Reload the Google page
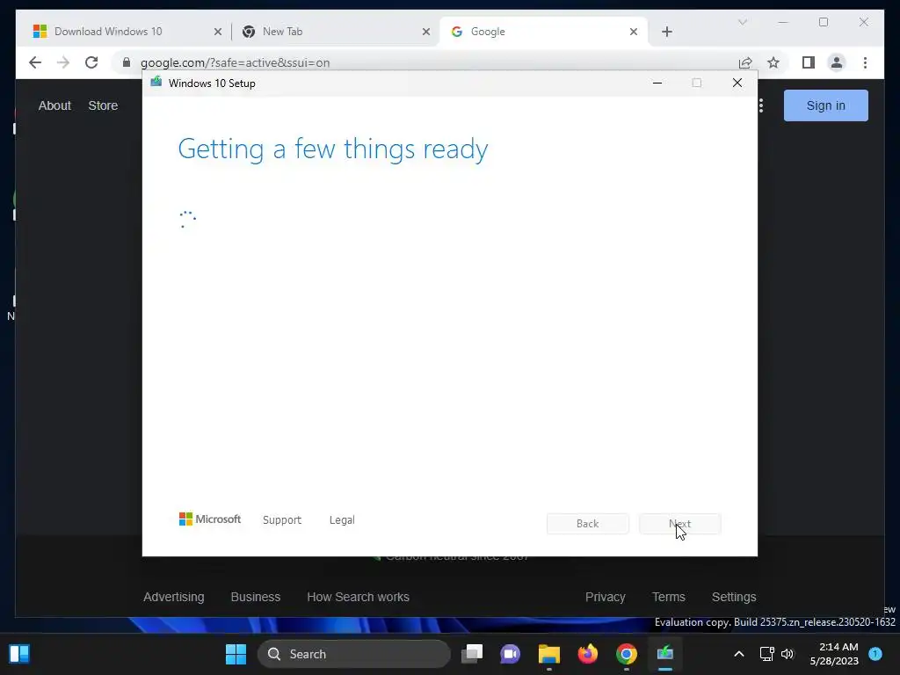Screen dimensions: 900x675 (91, 62)
